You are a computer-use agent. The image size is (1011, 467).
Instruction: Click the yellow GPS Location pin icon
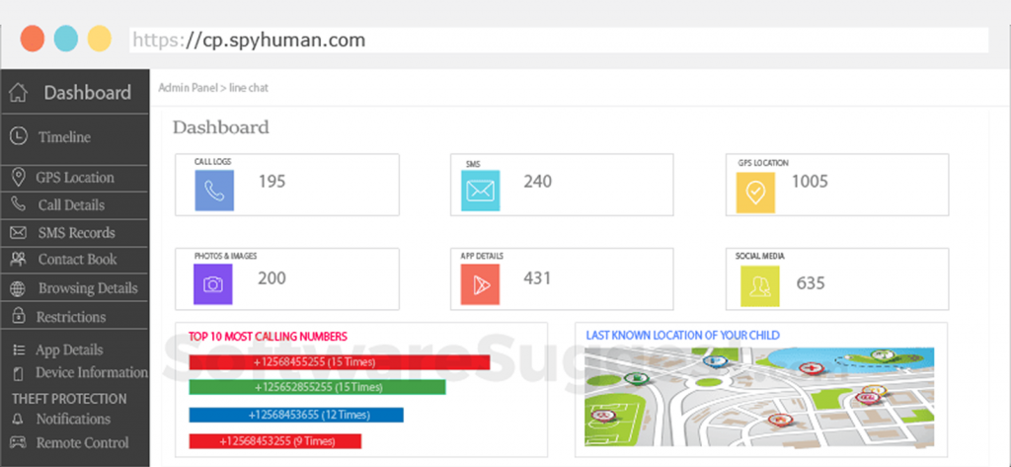pos(755,192)
